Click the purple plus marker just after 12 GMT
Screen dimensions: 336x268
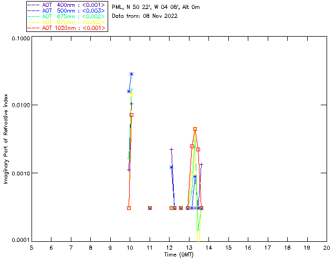pyautogui.click(x=171, y=150)
